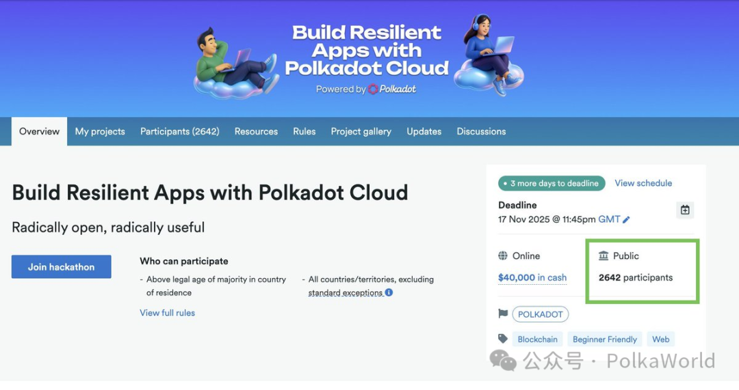
Task: Click the standard exceptions link
Action: pyautogui.click(x=346, y=292)
